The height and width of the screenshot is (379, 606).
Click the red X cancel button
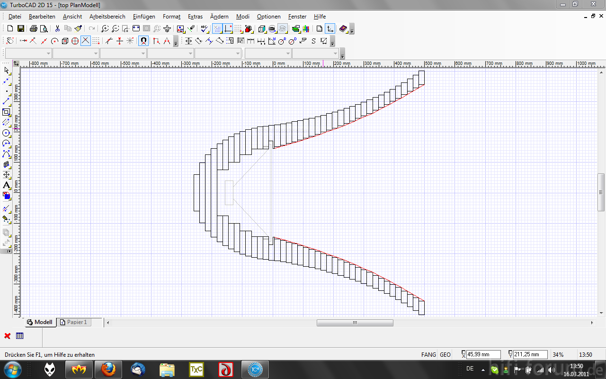click(x=7, y=336)
